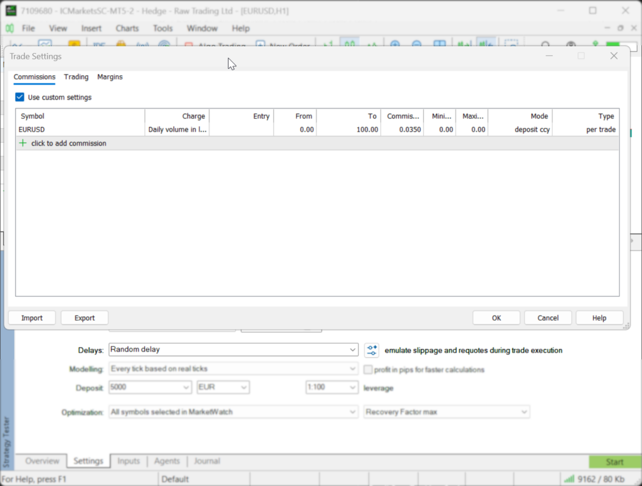This screenshot has height=486, width=642.
Task: Click the search magnifier icon on the toolbar
Action: pos(545,46)
